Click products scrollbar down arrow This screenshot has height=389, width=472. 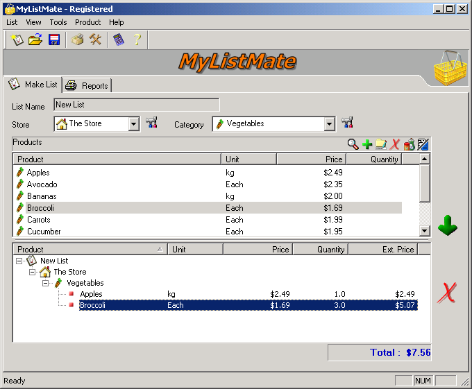(424, 231)
